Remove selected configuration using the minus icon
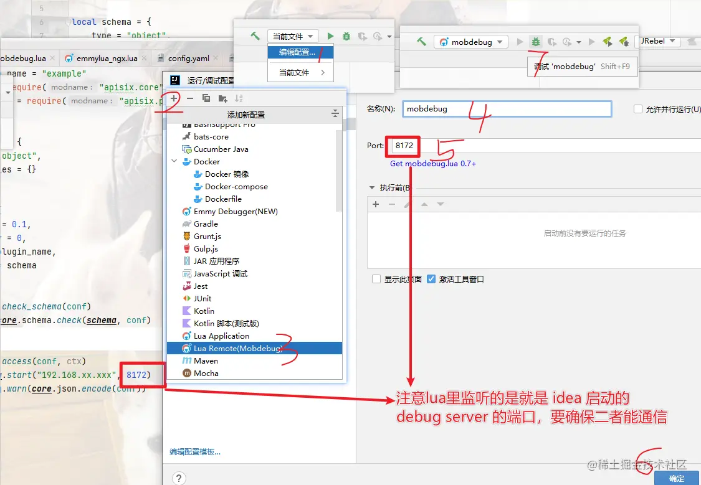Viewport: 701px width, 485px height. pos(191,98)
